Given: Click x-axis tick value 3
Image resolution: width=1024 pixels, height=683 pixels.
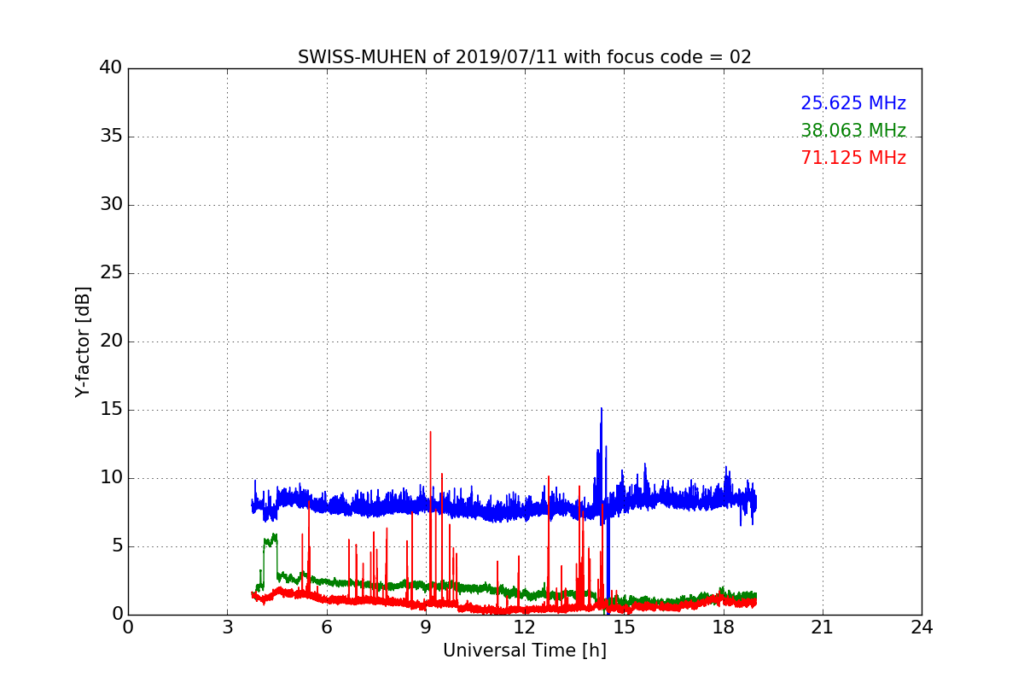Looking at the screenshot, I should 227,628.
